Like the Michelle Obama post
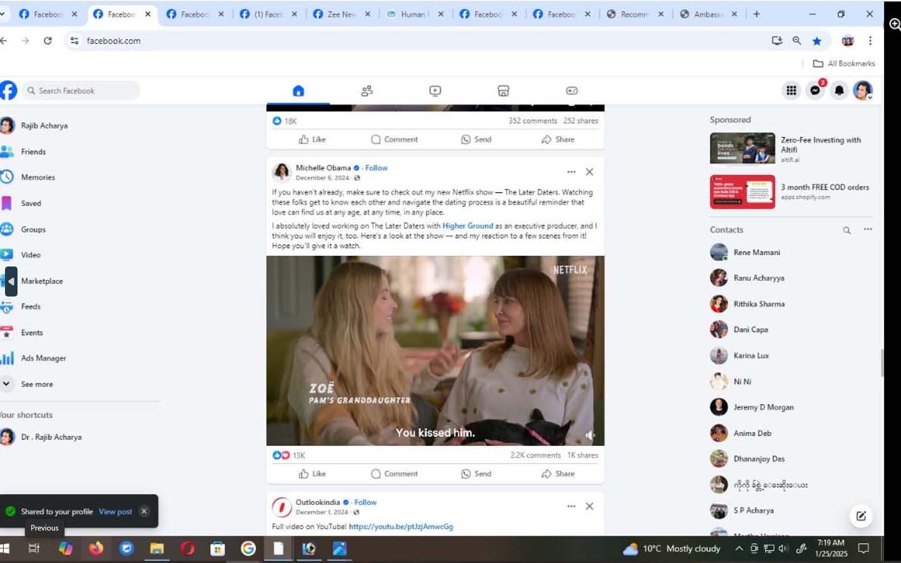 coord(312,474)
